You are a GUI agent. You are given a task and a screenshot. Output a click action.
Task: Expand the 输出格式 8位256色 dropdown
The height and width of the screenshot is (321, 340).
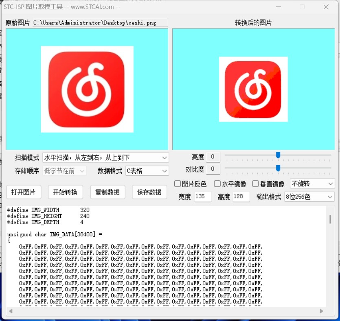(x=309, y=197)
